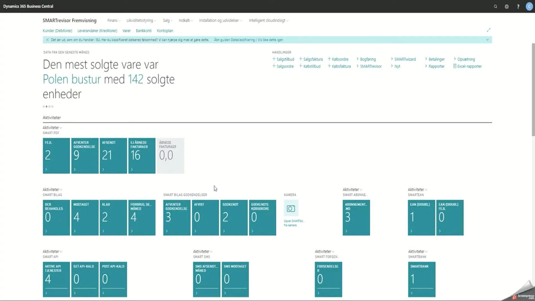Expand the Bogføring action group
The image size is (535, 301).
[x=366, y=59]
